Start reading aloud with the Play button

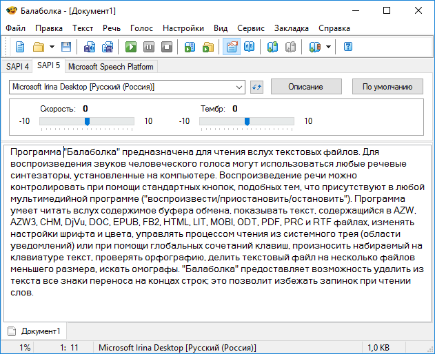[131, 47]
